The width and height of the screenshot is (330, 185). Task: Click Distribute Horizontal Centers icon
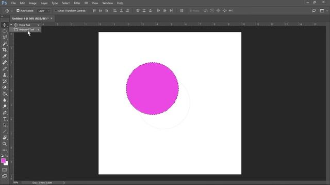[165, 11]
